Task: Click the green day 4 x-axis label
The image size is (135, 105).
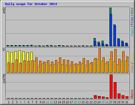Action: pyautogui.click(x=21, y=102)
